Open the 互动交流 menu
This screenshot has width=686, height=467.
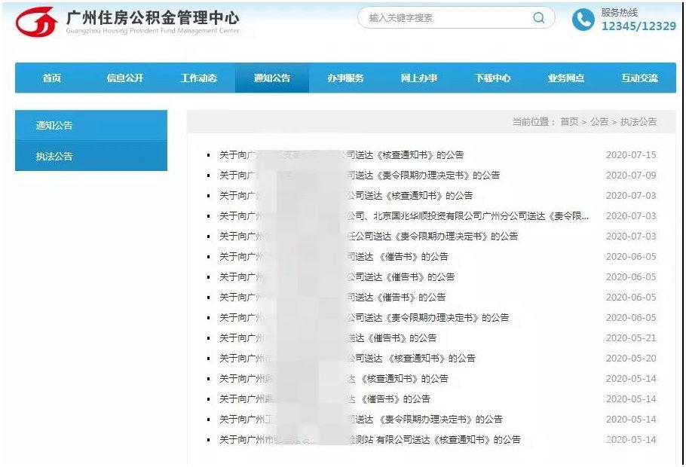[x=639, y=78]
